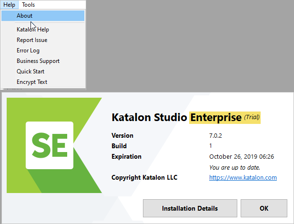Click the build number value 1
Screen dimensions: 294x224
click(211, 146)
